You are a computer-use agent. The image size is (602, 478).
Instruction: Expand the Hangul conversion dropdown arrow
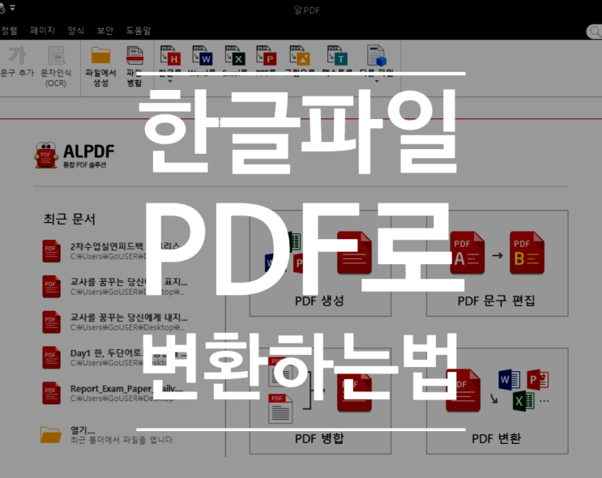point(170,81)
